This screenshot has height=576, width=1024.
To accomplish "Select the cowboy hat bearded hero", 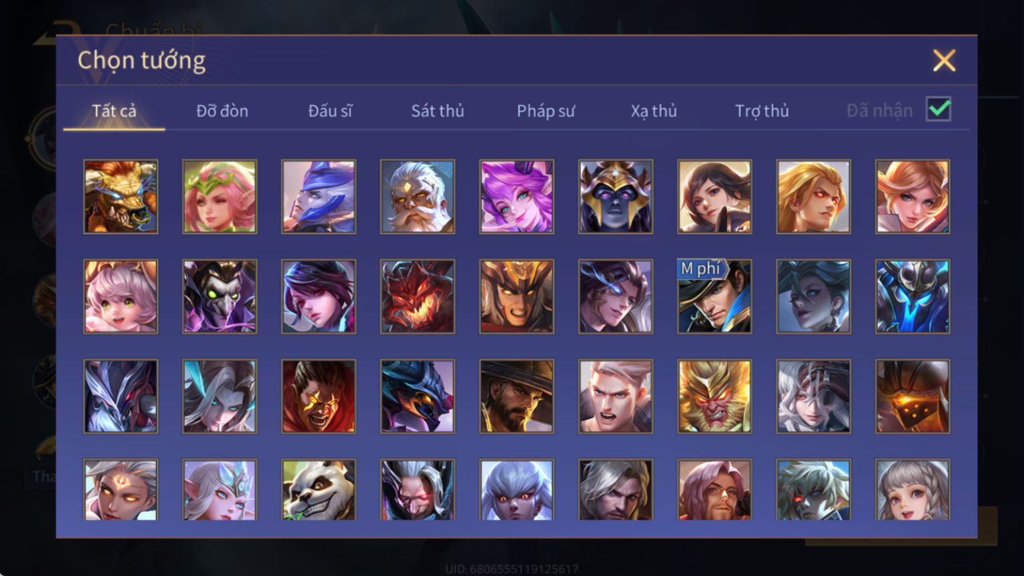I will pos(516,396).
